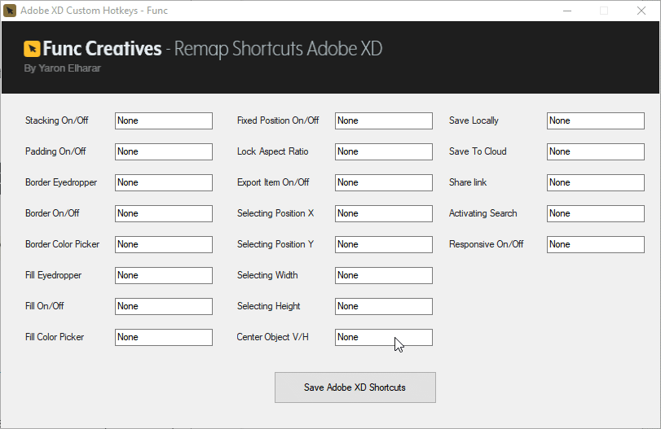Click the 'Padding On/Off' label text
This screenshot has height=429, width=661.
pyautogui.click(x=55, y=151)
